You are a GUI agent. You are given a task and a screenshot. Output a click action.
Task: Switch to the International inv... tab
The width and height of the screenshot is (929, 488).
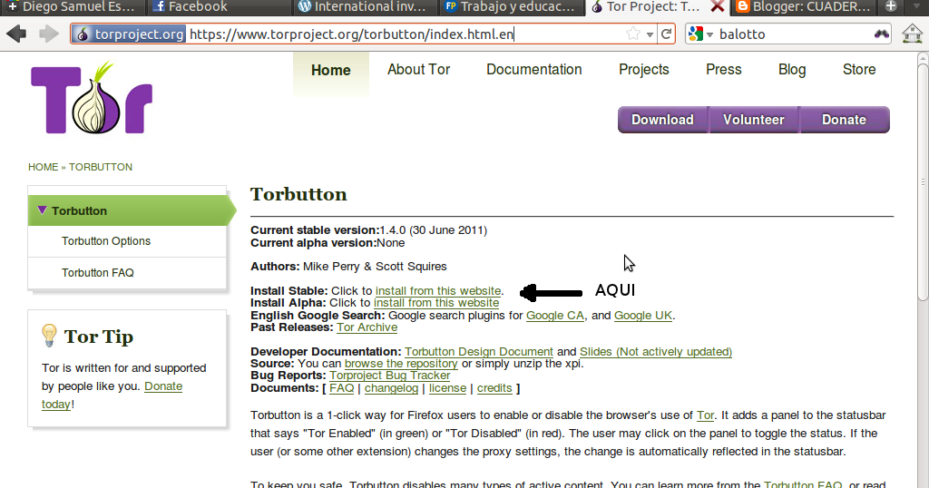tap(364, 7)
